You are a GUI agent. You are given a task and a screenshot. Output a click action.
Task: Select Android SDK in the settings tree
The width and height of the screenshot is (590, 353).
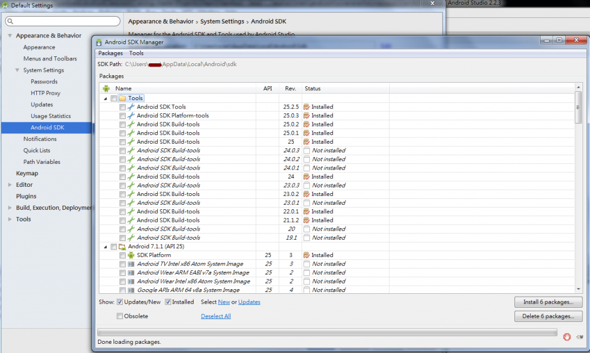(x=47, y=127)
